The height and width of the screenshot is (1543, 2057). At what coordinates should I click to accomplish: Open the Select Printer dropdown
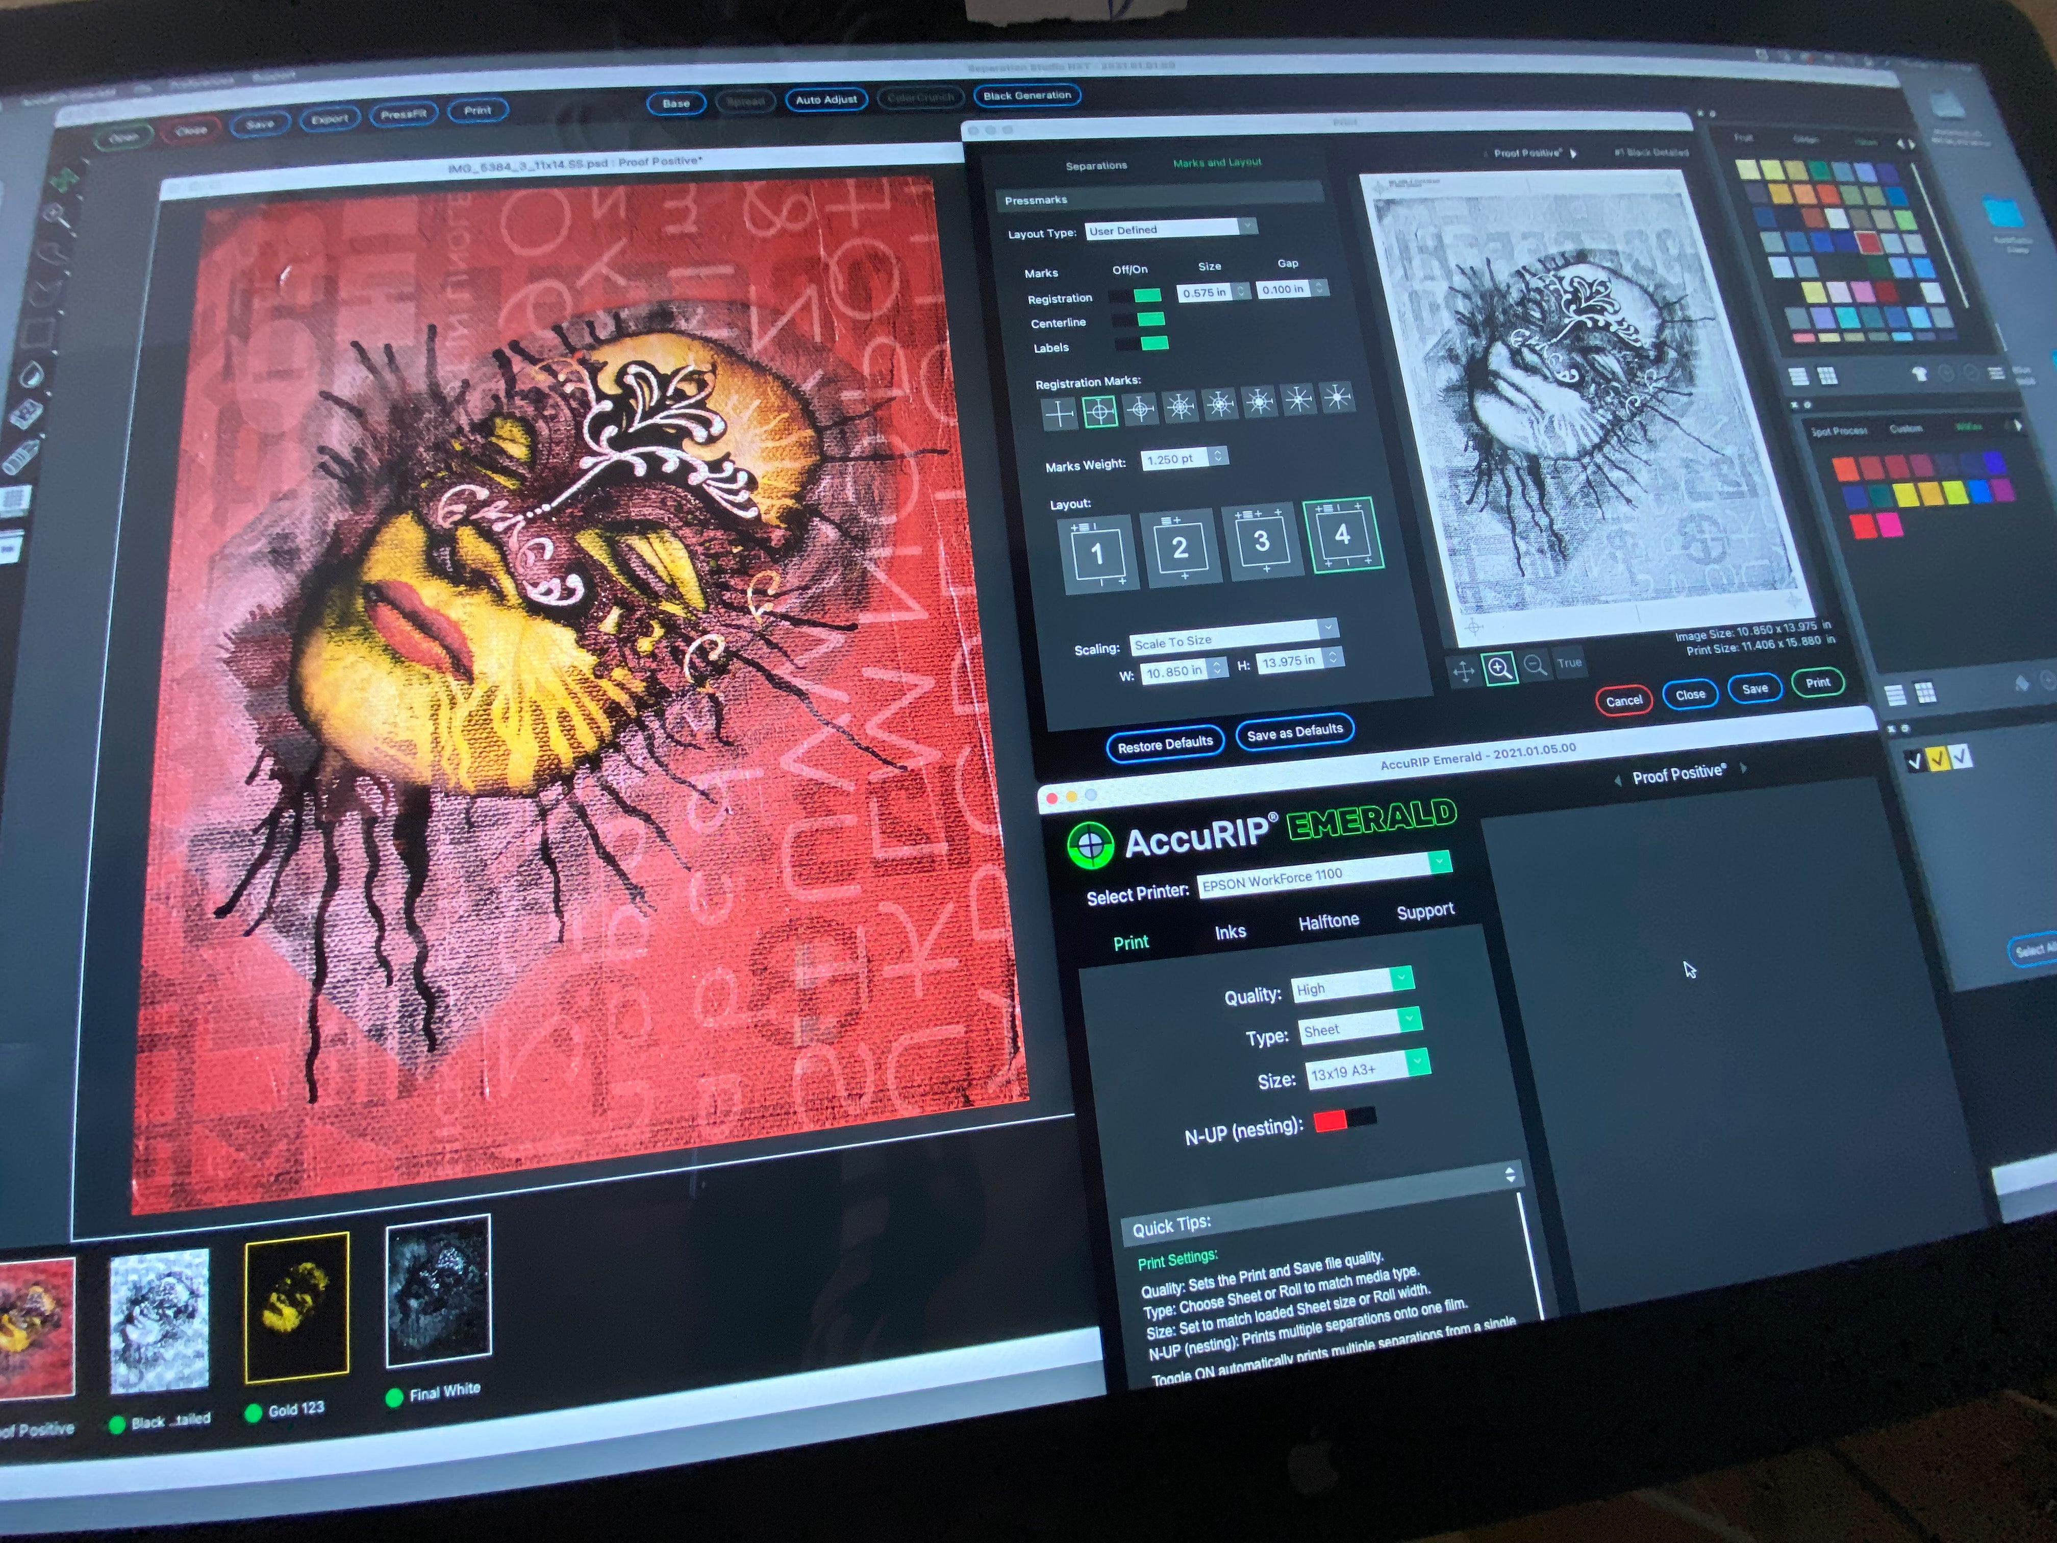click(x=1324, y=874)
